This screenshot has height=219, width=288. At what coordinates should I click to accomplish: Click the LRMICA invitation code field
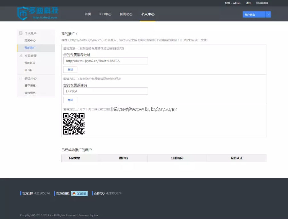point(105,91)
